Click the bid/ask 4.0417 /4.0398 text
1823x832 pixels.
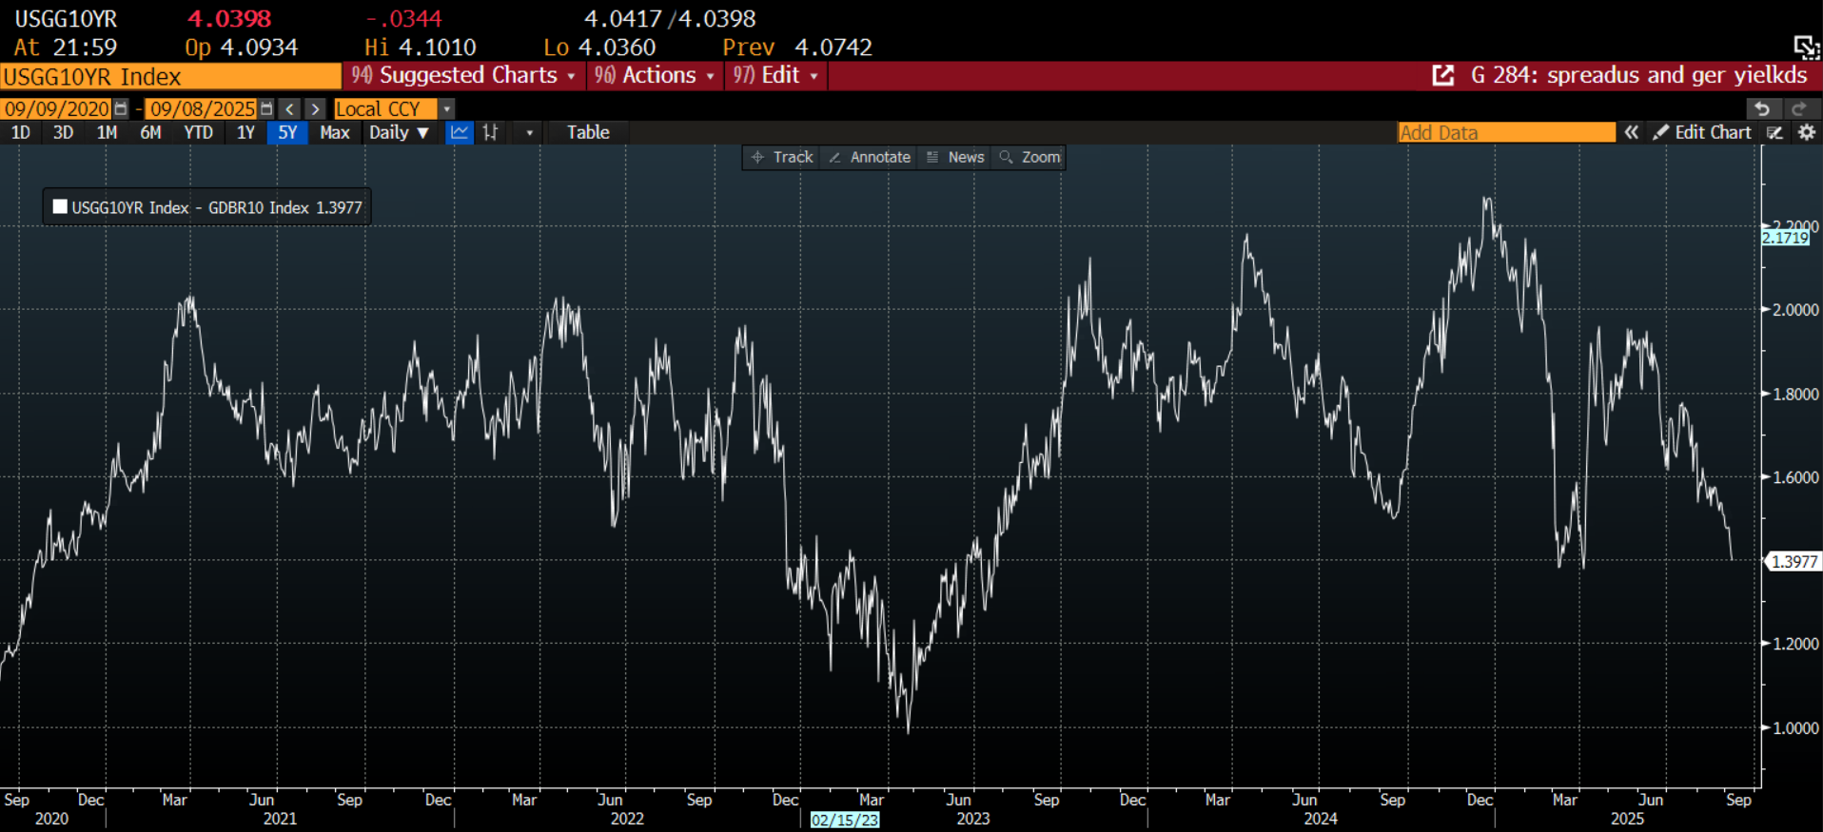pos(670,19)
